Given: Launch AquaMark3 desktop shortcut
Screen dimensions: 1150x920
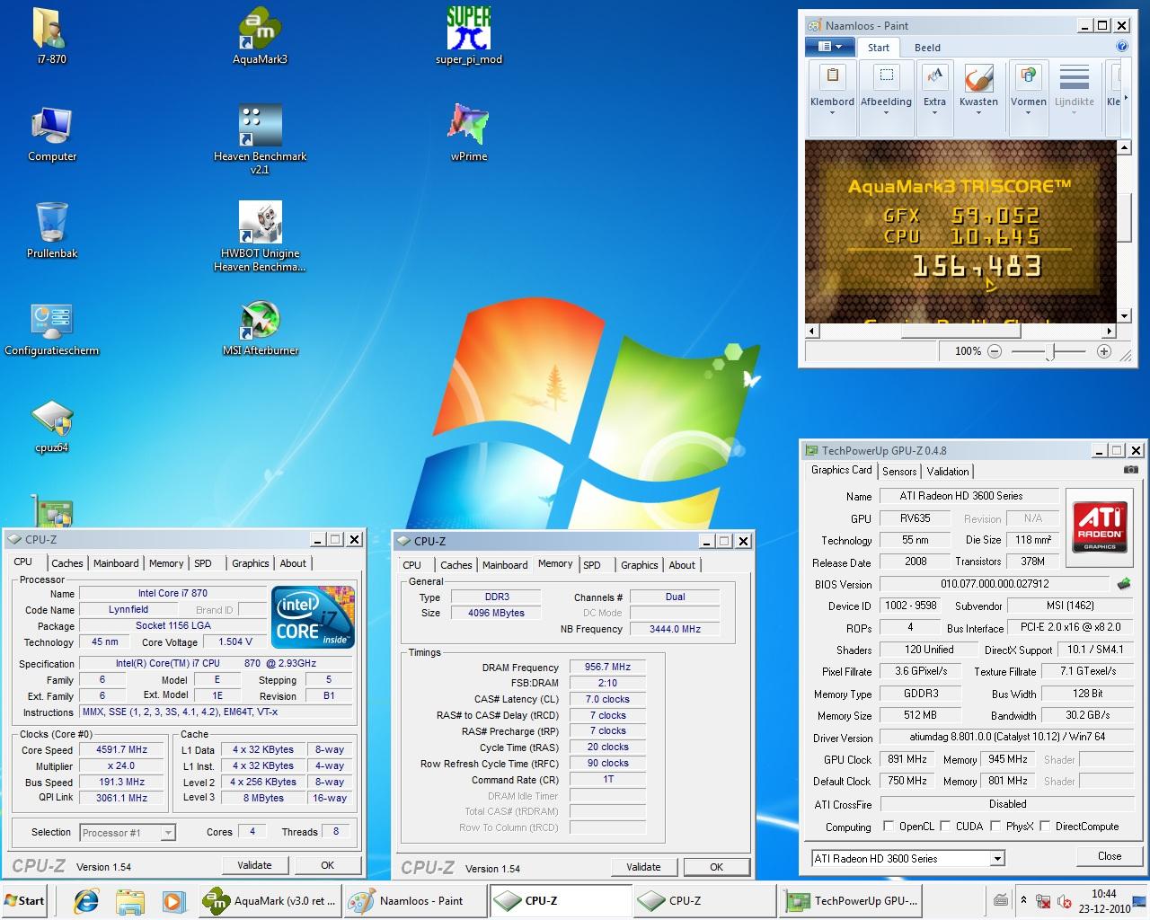Looking at the screenshot, I should [x=260, y=36].
